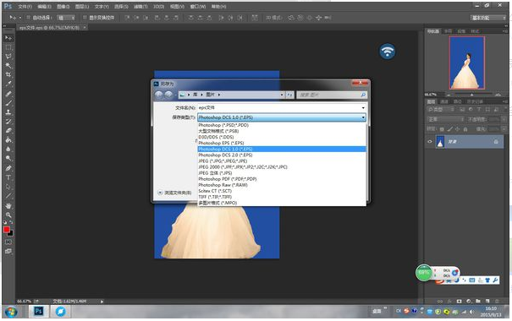
Task: Open the address bar path dropdown
Action: pyautogui.click(x=282, y=95)
